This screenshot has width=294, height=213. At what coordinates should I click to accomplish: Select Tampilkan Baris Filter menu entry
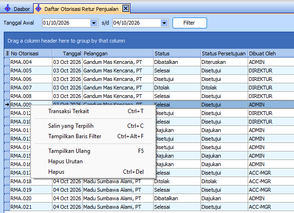coord(93,136)
